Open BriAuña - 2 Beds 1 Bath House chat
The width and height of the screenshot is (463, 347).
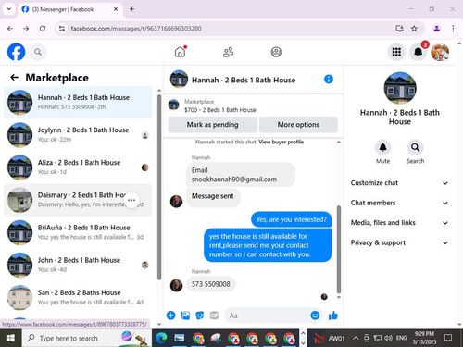tap(78, 232)
